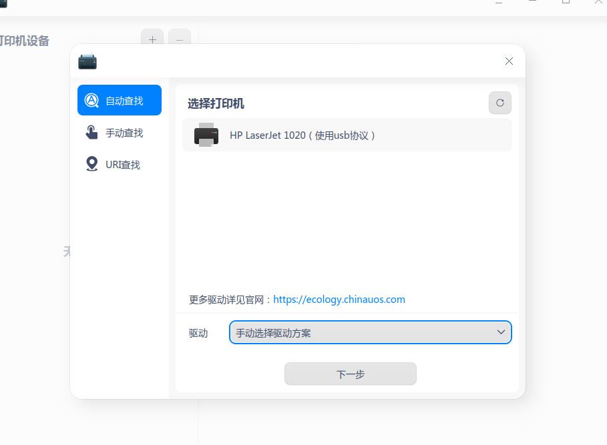
Task: Select the HP LaserJet 1020 usb printer entry
Action: (347, 135)
